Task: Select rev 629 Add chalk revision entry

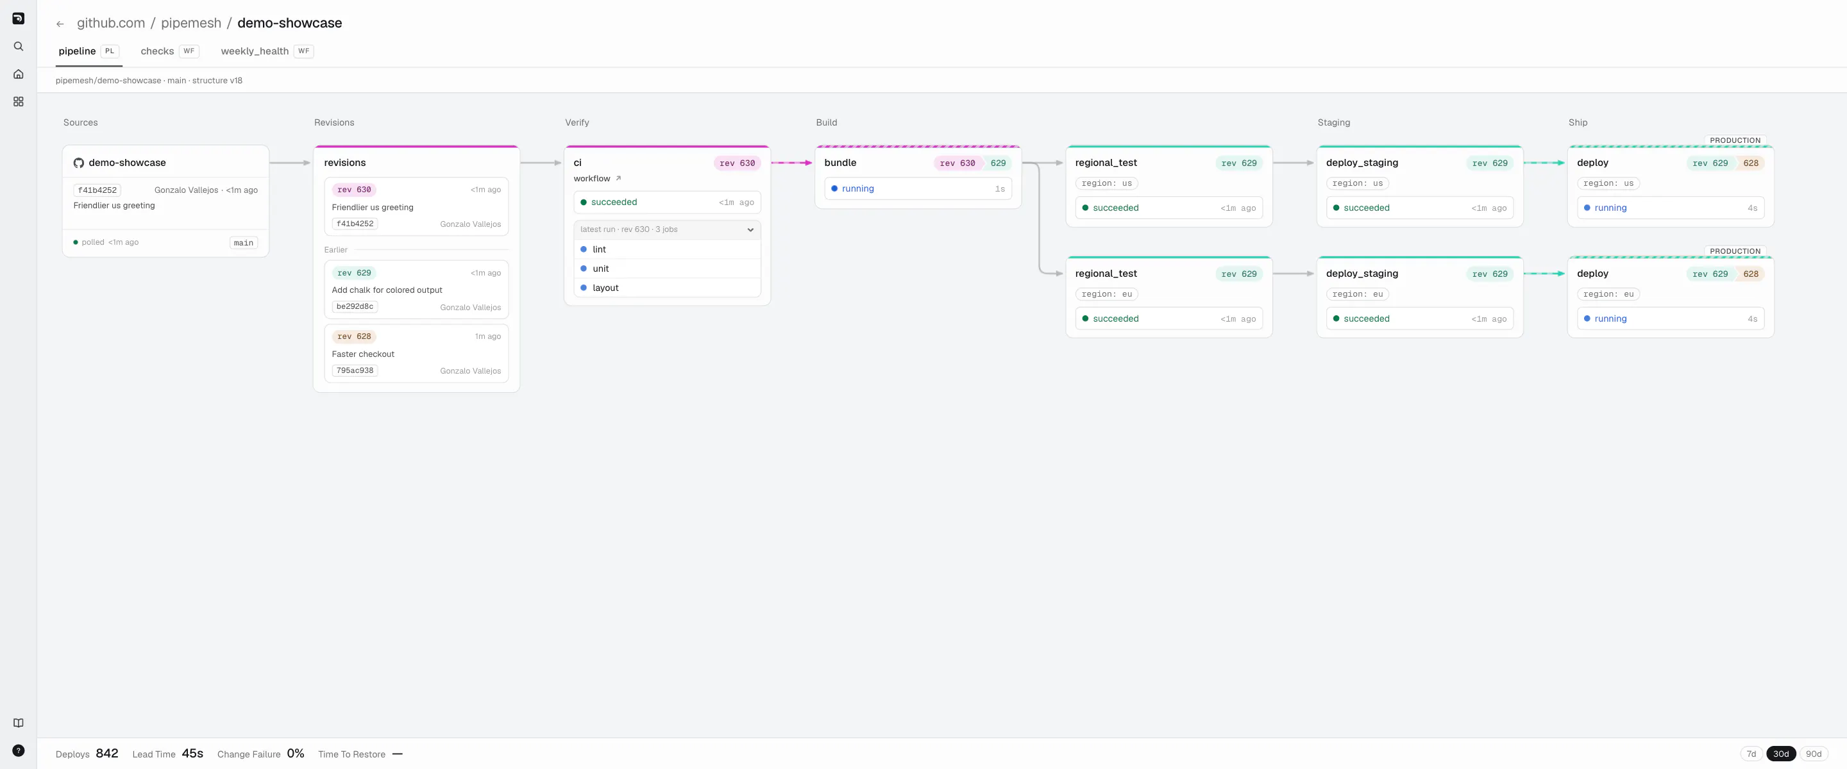Action: [416, 290]
